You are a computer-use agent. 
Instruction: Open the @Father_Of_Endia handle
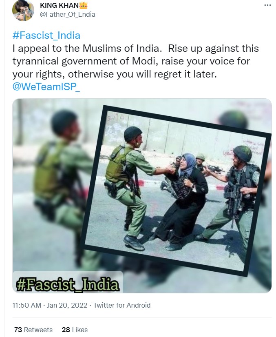tap(67, 14)
